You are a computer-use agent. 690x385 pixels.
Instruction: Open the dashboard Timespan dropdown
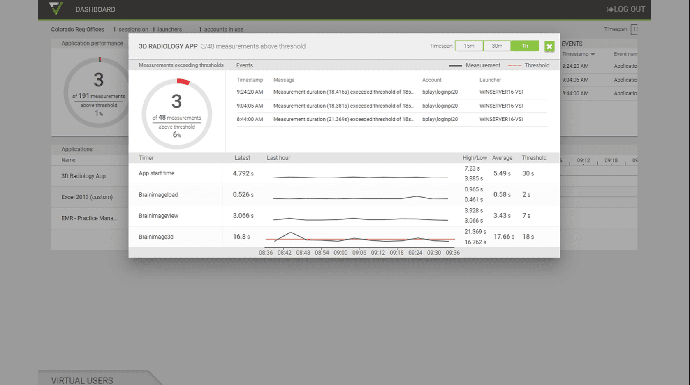pos(634,29)
